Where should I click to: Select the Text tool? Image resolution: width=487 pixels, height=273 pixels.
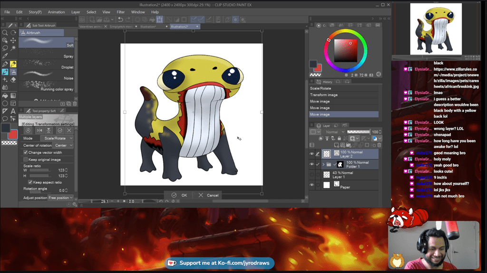pyautogui.click(x=13, y=111)
